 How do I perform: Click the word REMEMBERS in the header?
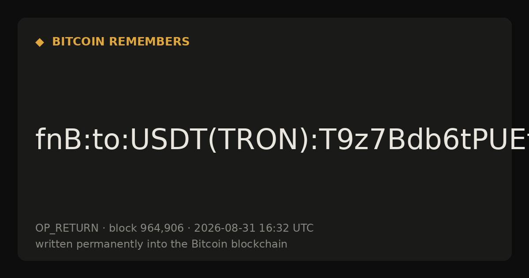point(149,42)
